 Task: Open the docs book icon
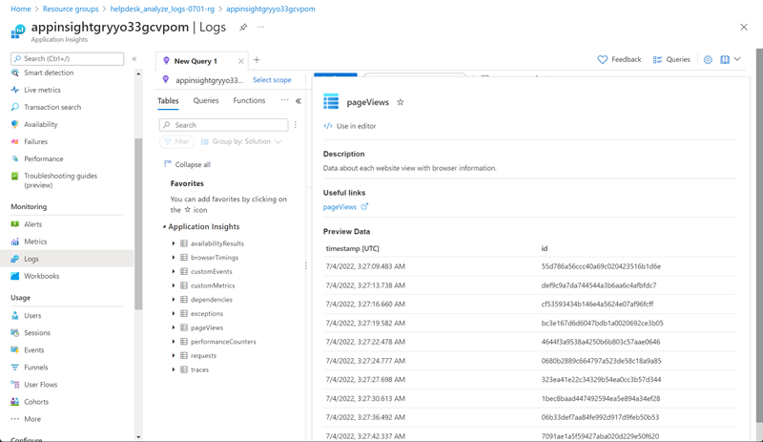pyautogui.click(x=725, y=59)
